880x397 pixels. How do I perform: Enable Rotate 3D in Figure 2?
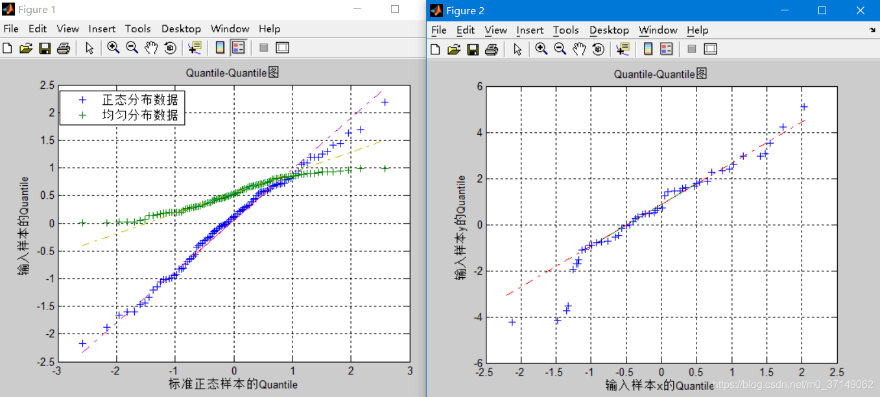point(598,49)
